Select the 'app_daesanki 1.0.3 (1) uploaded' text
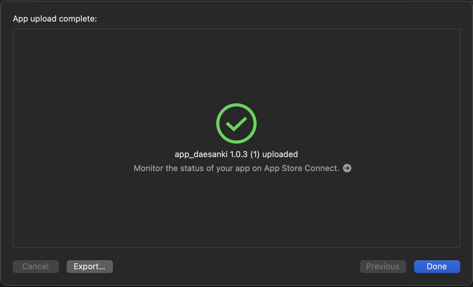Screen dimensions: 473x287 236,154
